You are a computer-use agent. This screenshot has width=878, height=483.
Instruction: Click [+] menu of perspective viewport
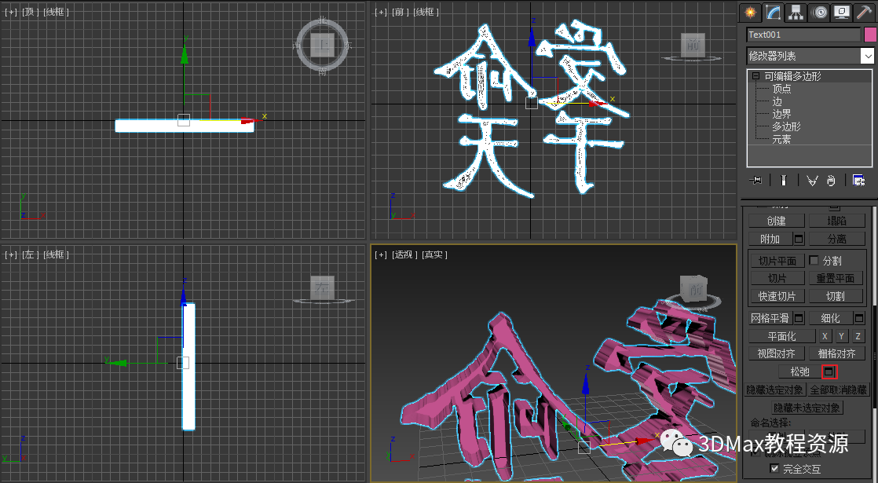(382, 254)
